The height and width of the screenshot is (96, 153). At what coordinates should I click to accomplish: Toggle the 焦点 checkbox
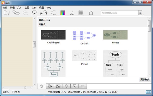coord(13,92)
